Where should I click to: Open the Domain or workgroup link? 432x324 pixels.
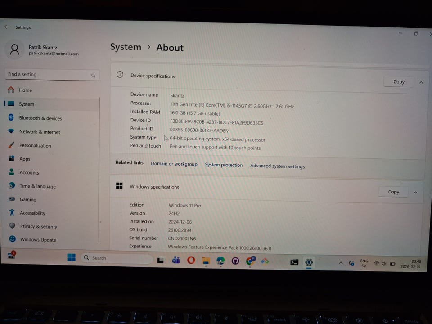(174, 164)
